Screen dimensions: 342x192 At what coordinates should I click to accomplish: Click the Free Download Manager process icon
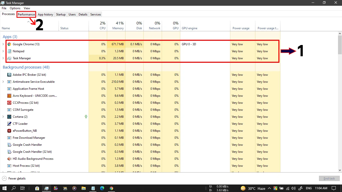pos(9,138)
